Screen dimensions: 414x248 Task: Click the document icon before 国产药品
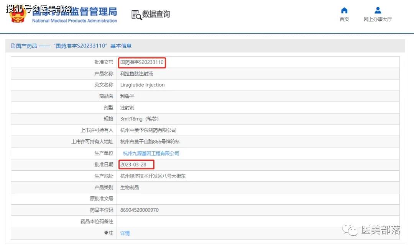13,46
